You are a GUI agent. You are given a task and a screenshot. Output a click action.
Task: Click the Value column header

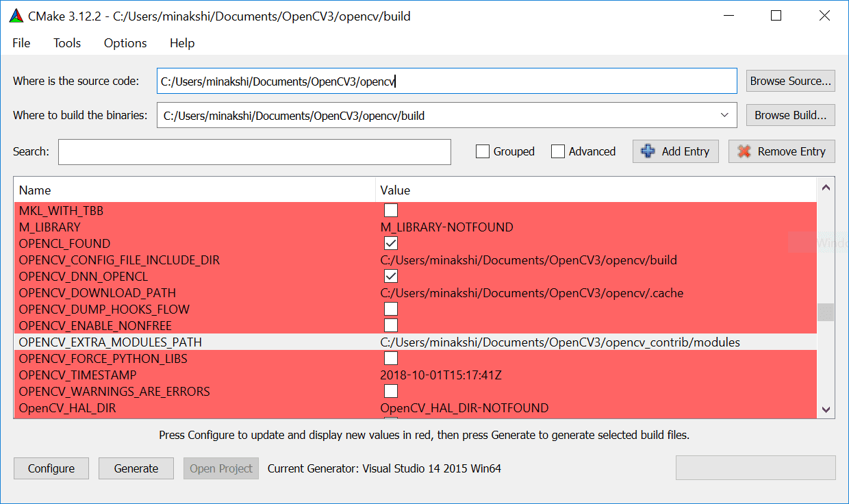596,190
